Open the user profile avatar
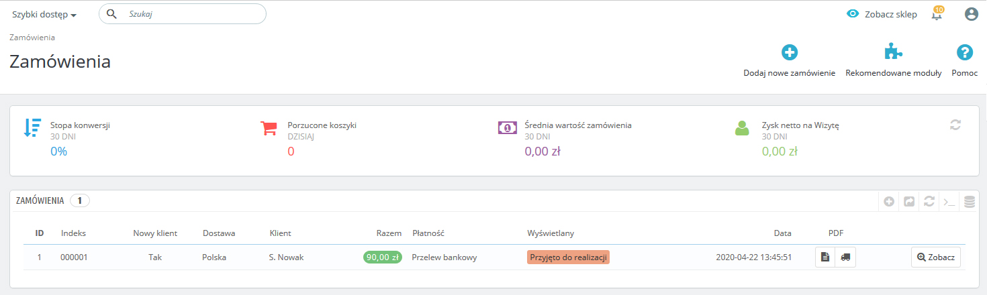The height and width of the screenshot is (295, 987). coord(971,14)
